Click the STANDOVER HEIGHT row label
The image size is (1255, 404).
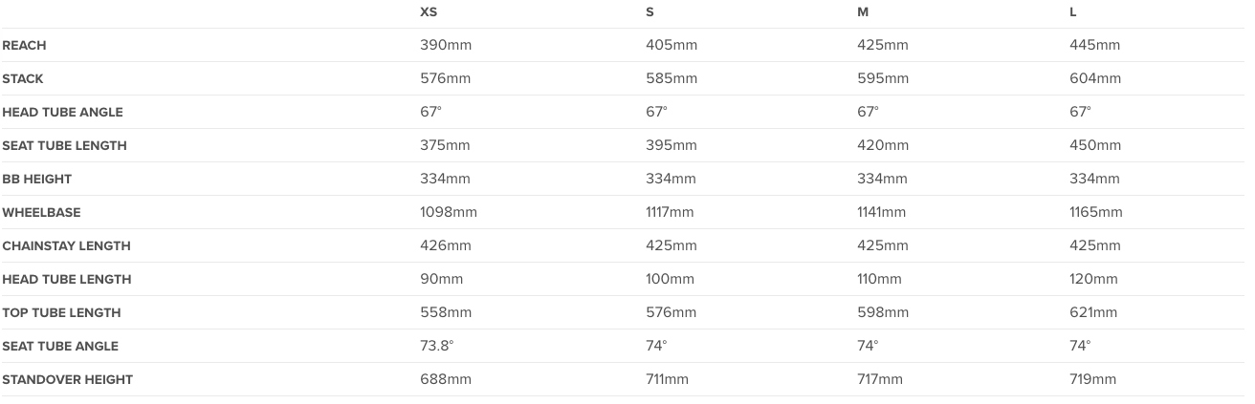pyautogui.click(x=67, y=380)
